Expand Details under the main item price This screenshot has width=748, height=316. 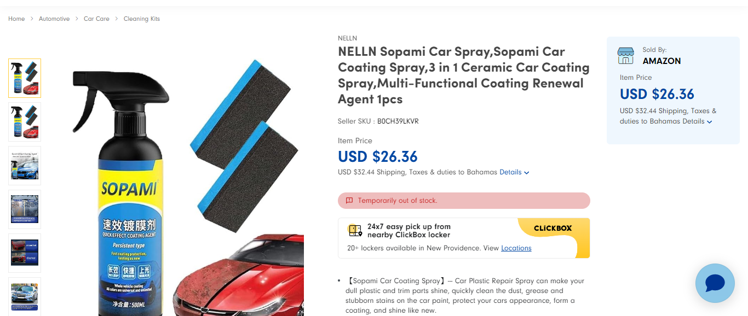pos(514,172)
